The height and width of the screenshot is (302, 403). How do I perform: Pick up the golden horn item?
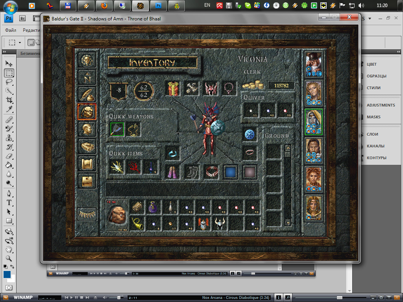pos(137,223)
